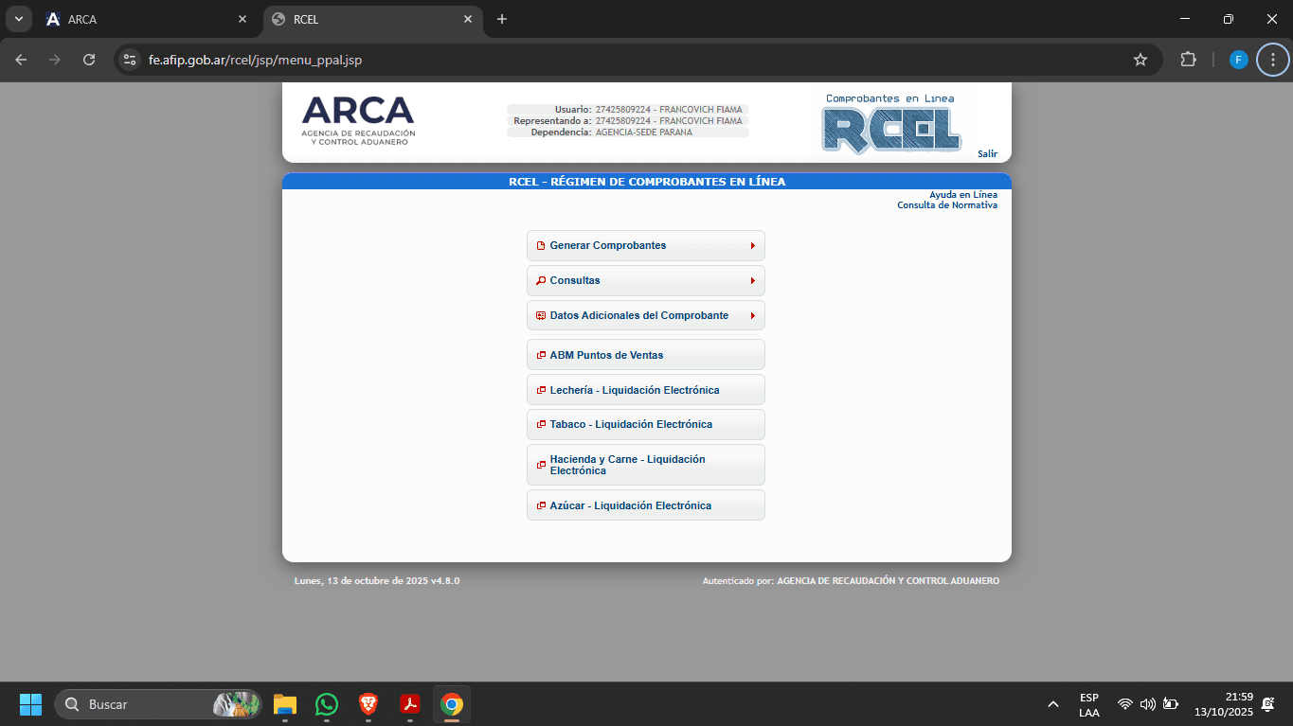View site information icon in address bar
Image resolution: width=1293 pixels, height=726 pixels.
point(130,60)
